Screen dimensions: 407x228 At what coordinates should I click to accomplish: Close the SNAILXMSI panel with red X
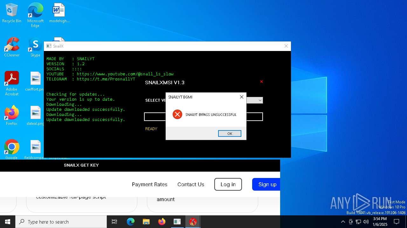[261, 82]
